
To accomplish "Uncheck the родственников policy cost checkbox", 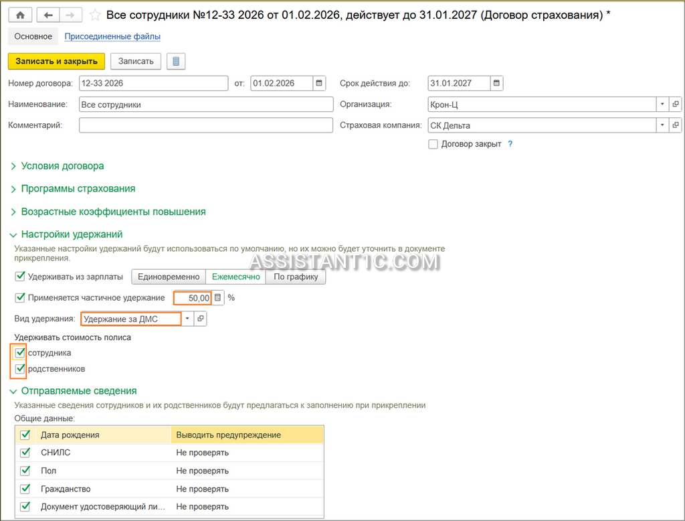I will (x=20, y=369).
